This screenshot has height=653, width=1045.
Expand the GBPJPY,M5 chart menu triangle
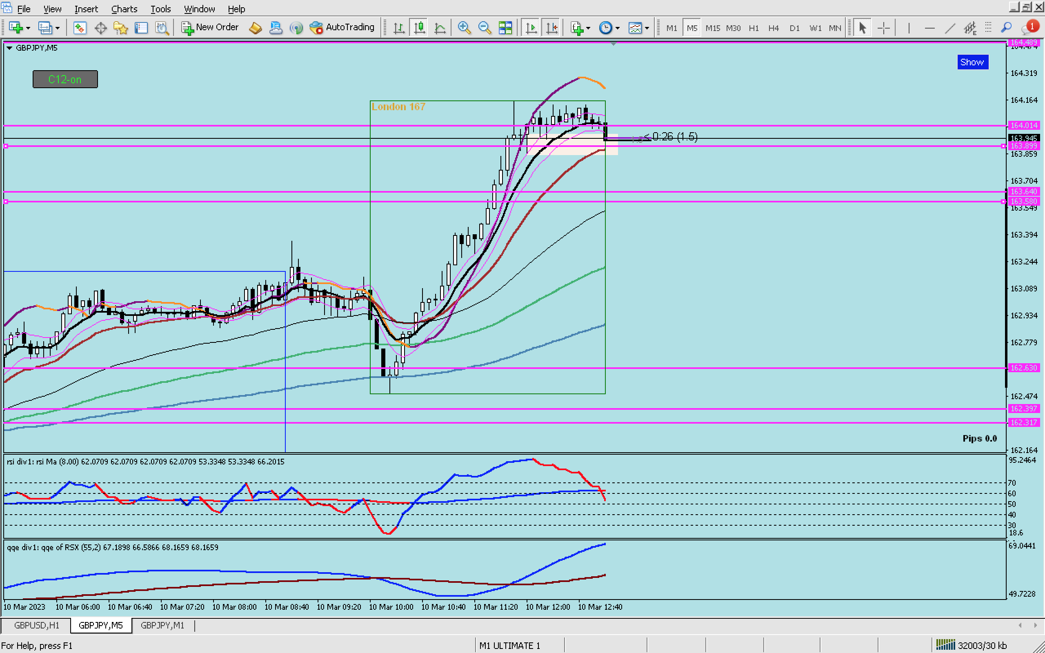click(x=9, y=48)
